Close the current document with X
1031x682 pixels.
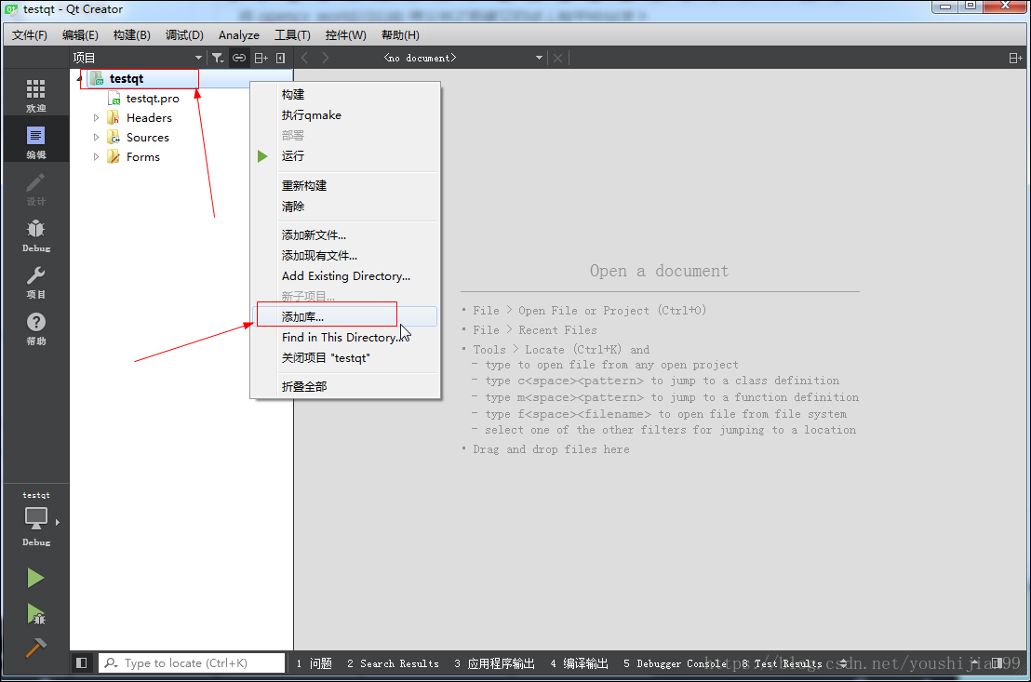pyautogui.click(x=557, y=58)
